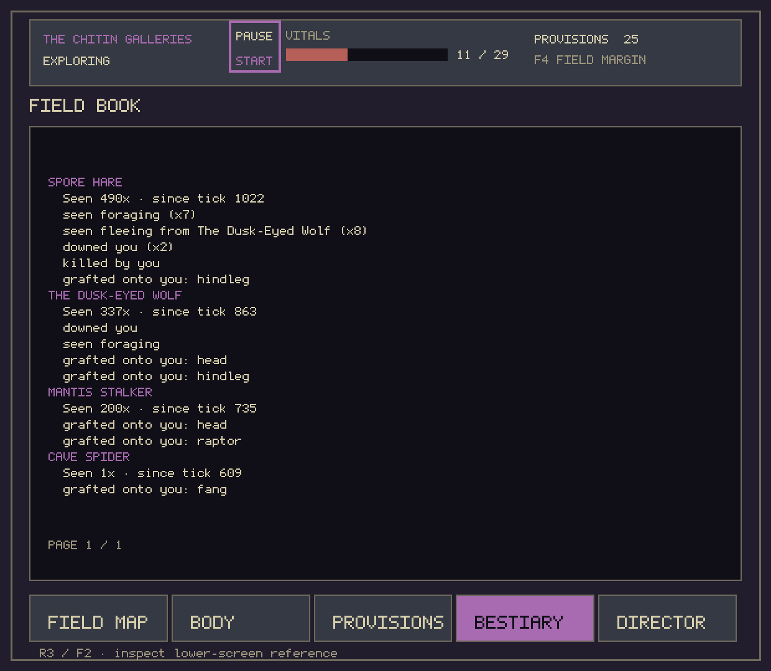Click the Wolf's 'downed you' line
771x671 pixels.
pos(100,327)
